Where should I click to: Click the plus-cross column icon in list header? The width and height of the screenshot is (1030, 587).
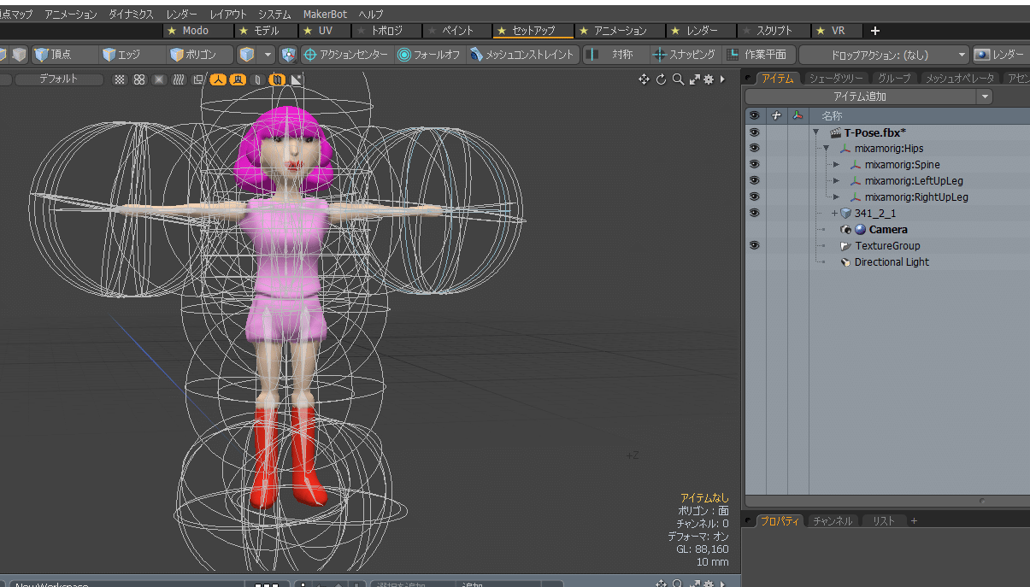(776, 115)
